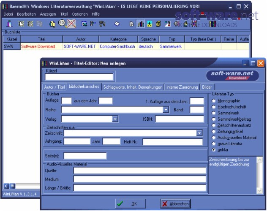Click the pointing hand toolbar icon
This screenshot has height=211, width=267.
(x=185, y=24)
